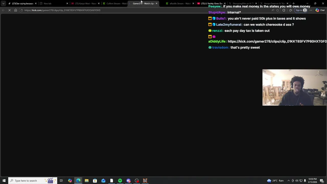This screenshot has width=327, height=184.
Task: Open the favorites list
Action: point(291,10)
